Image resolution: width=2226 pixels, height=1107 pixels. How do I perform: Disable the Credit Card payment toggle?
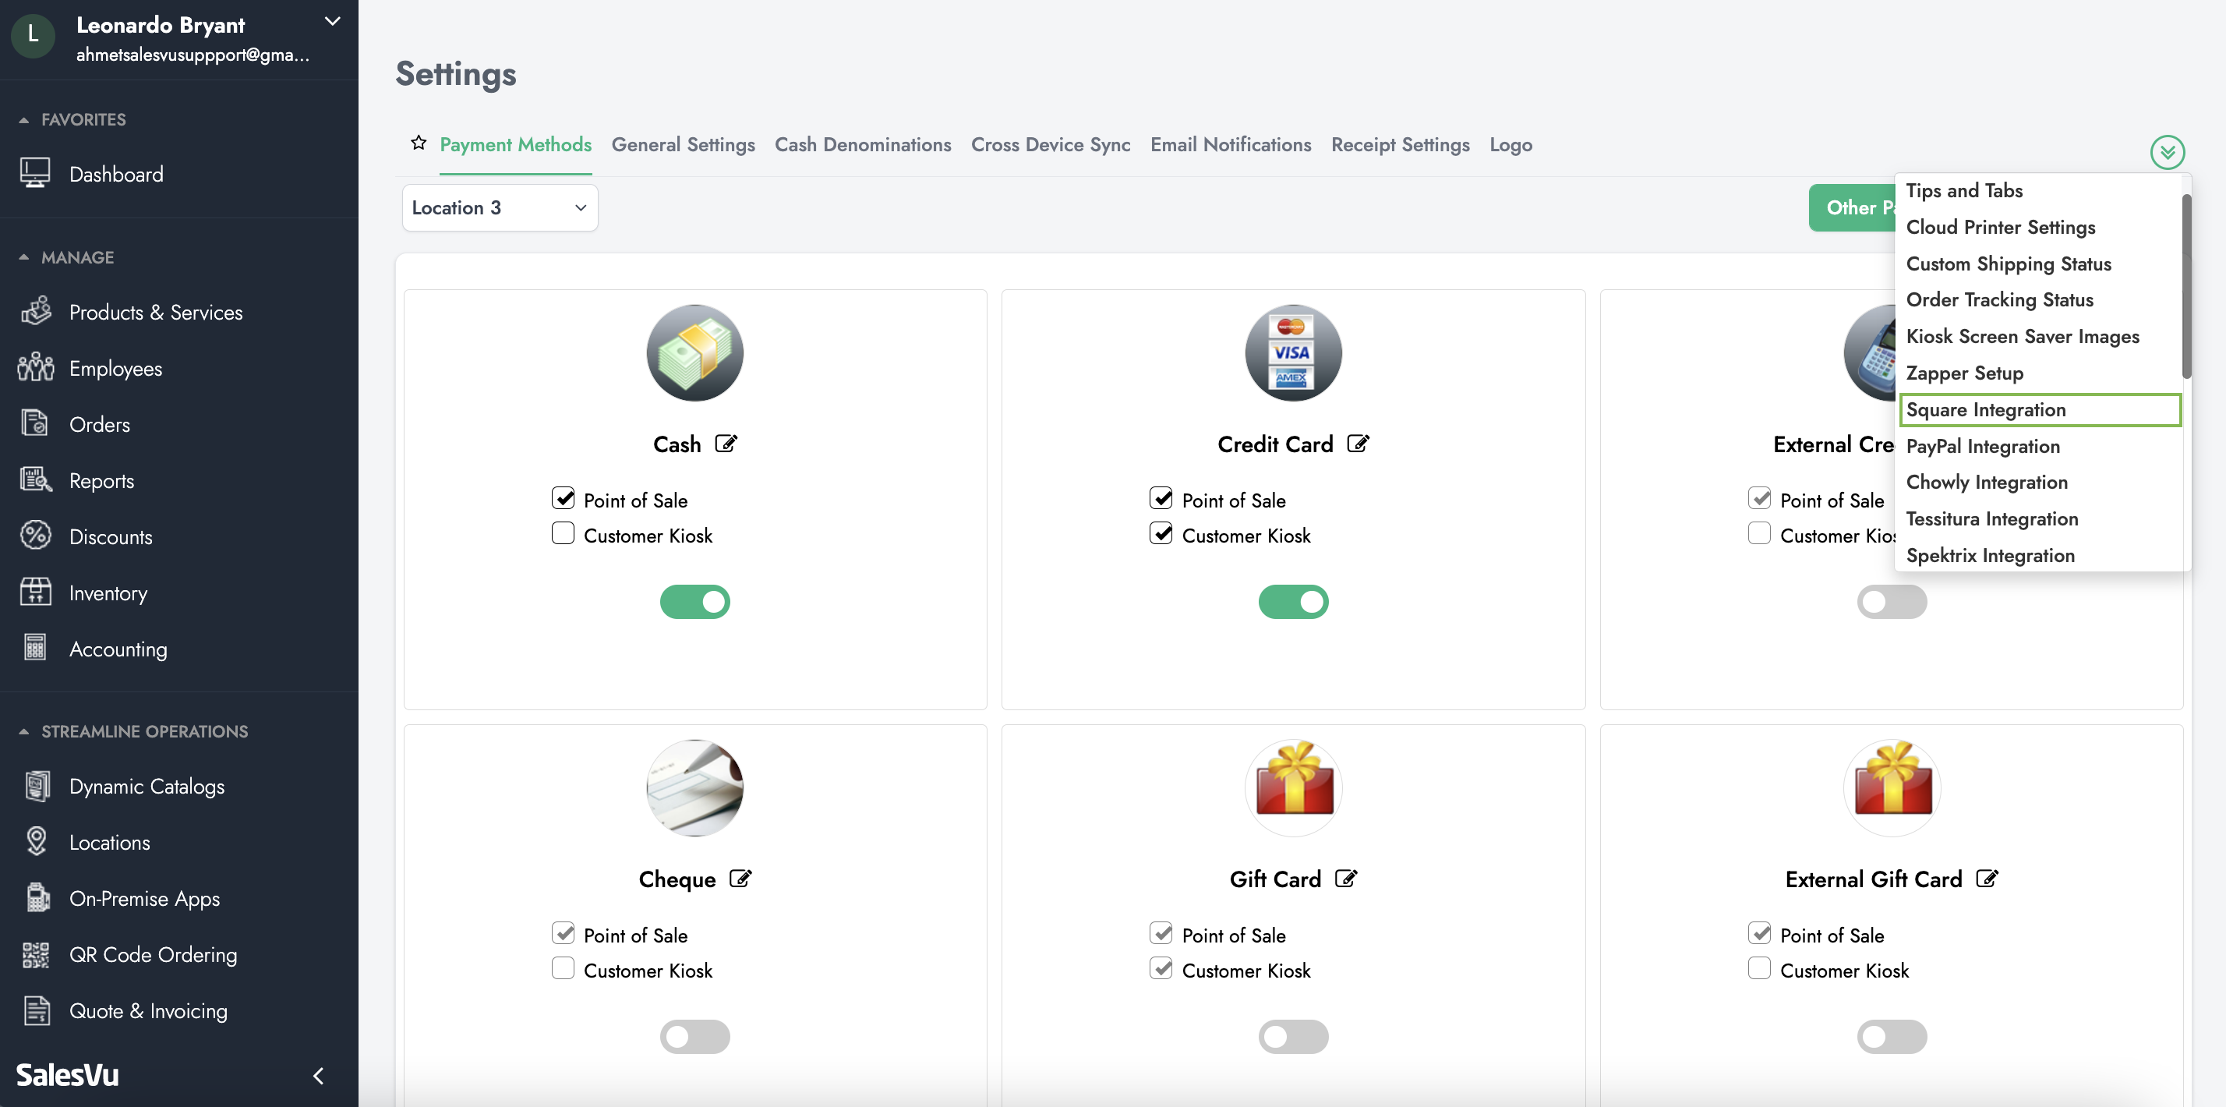point(1293,603)
